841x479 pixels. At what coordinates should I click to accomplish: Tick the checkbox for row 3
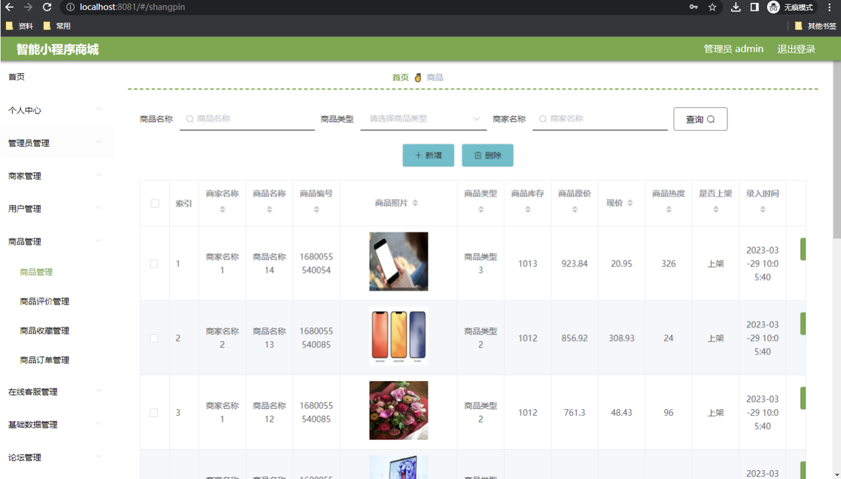[x=154, y=413]
